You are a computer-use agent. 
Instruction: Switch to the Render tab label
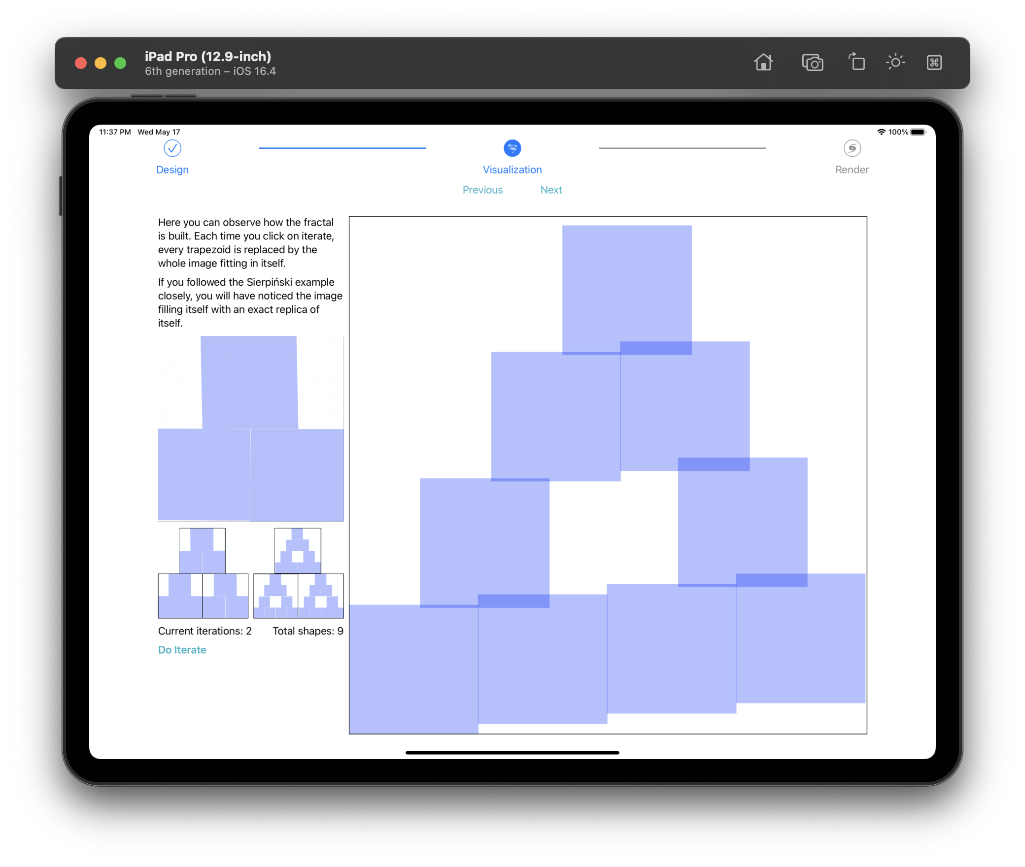(852, 170)
